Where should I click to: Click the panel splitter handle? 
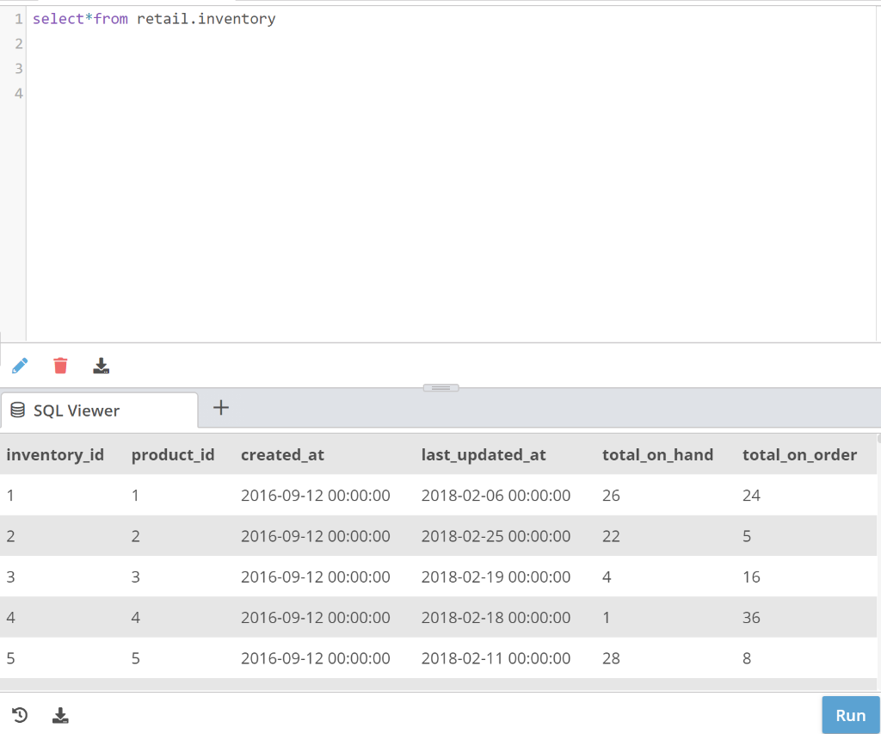[440, 387]
